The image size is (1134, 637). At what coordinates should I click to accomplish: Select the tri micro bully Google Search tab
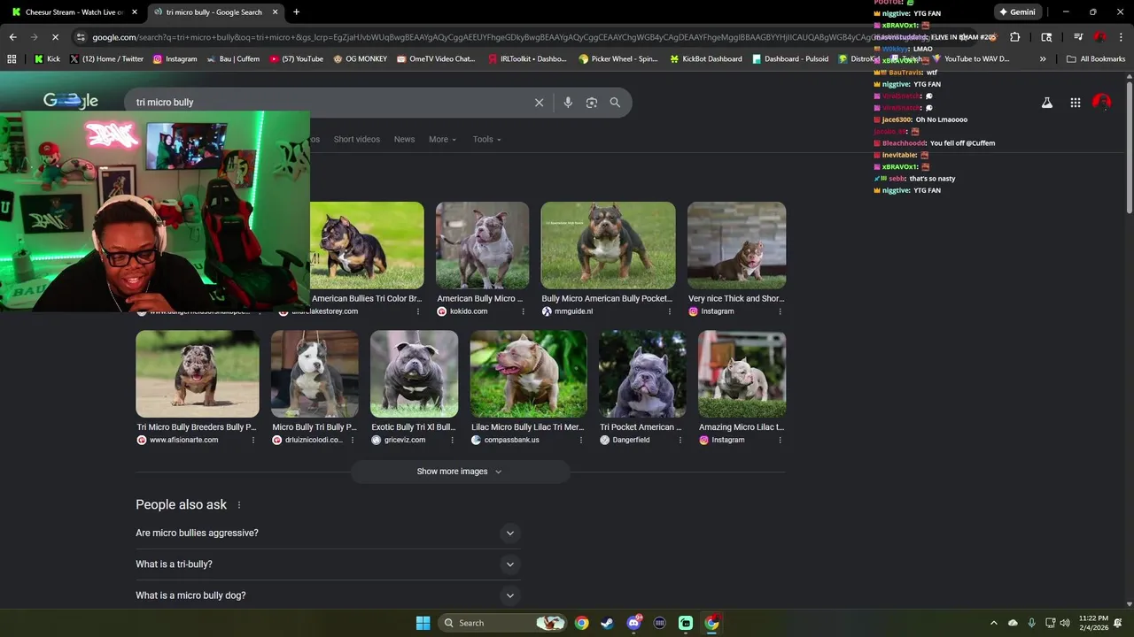coord(214,12)
